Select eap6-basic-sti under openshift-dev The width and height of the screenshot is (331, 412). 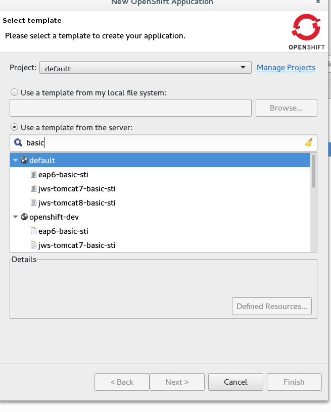click(63, 231)
